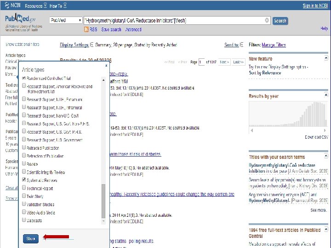The image size is (331, 248).
Task: Collapse the free full-text articles panel
Action: pyautogui.click(x=326, y=229)
